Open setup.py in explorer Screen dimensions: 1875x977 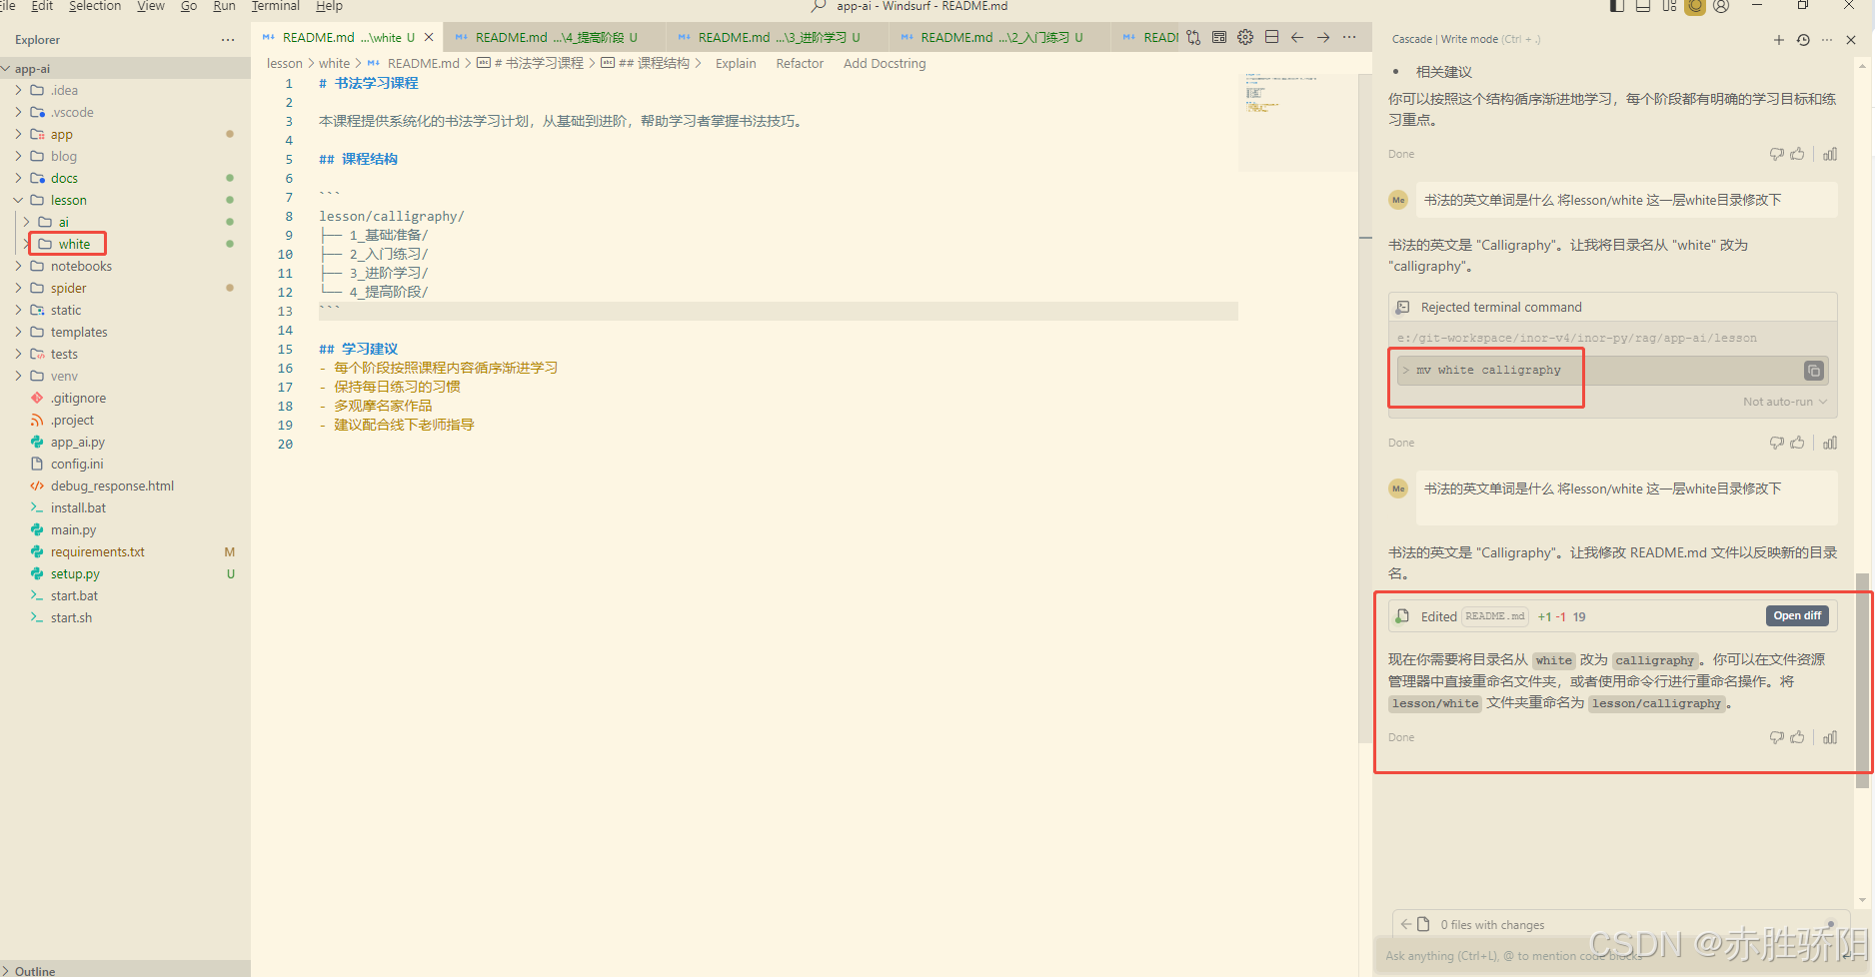75,573
